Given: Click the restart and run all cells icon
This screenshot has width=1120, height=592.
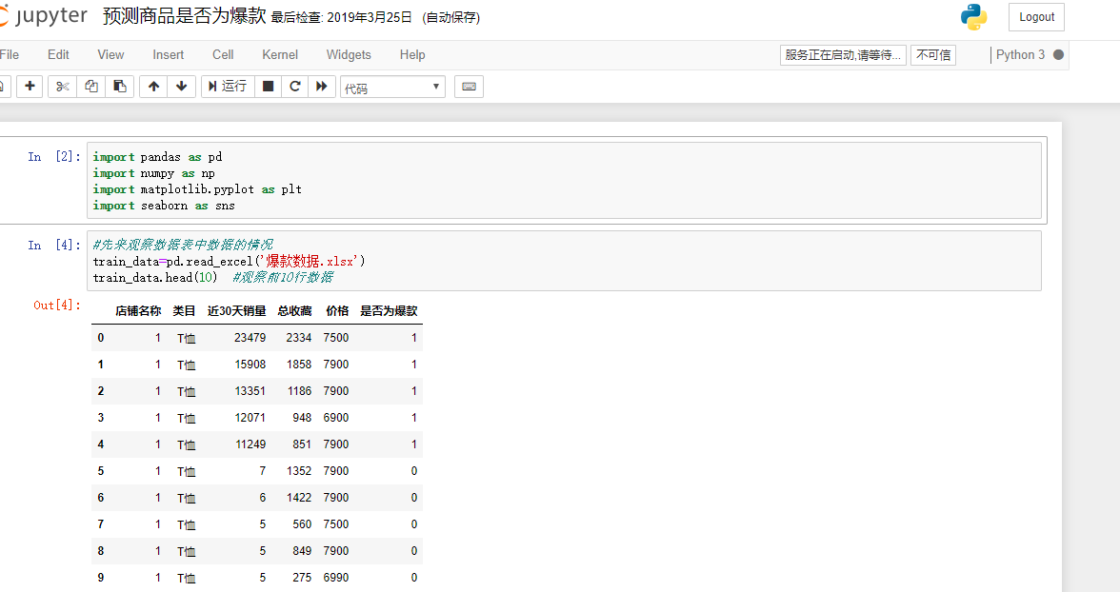Looking at the screenshot, I should [x=322, y=86].
